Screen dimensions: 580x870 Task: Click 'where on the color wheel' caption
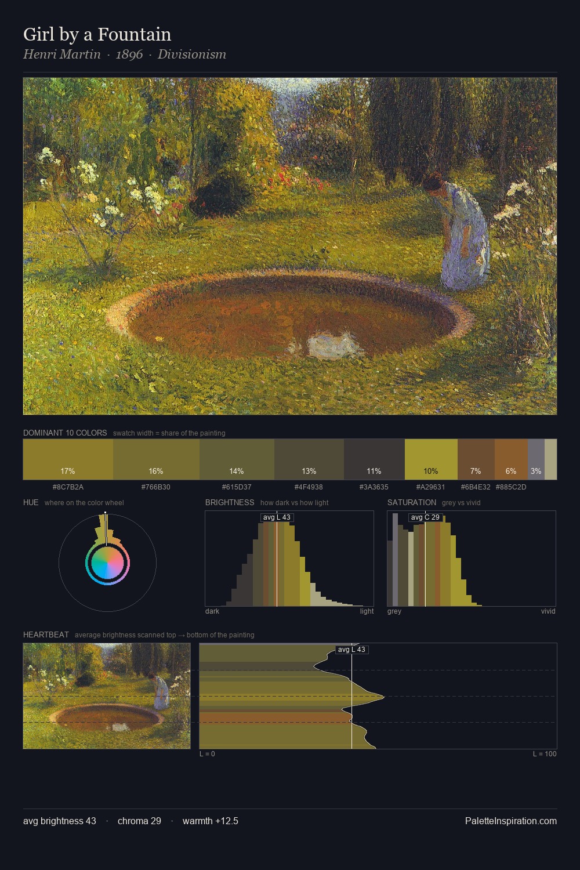pyautogui.click(x=84, y=503)
